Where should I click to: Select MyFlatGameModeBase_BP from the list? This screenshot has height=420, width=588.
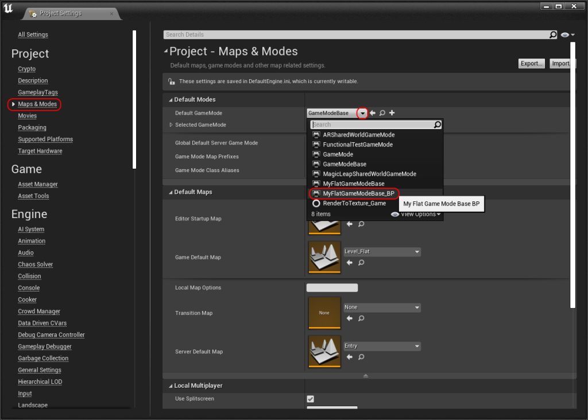[358, 193]
